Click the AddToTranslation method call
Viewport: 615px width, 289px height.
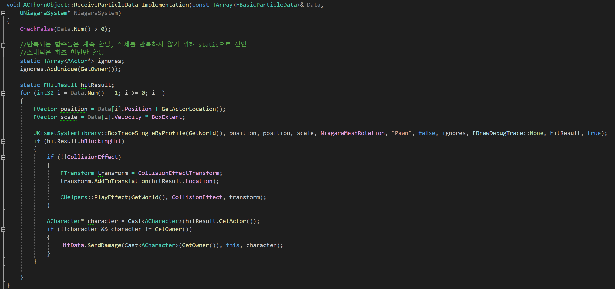[x=121, y=181]
